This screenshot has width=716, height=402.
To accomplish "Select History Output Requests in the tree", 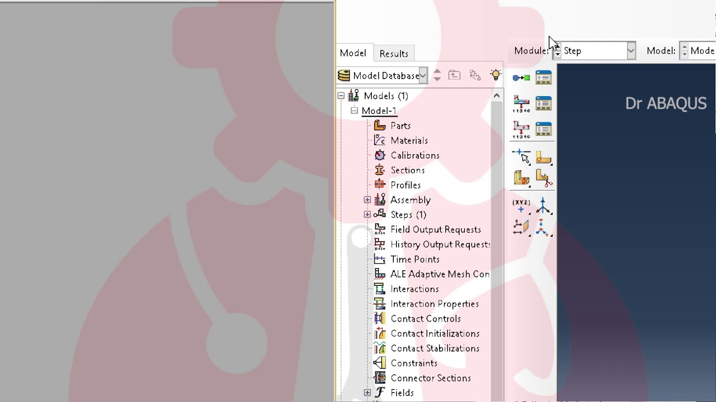I will coord(440,244).
